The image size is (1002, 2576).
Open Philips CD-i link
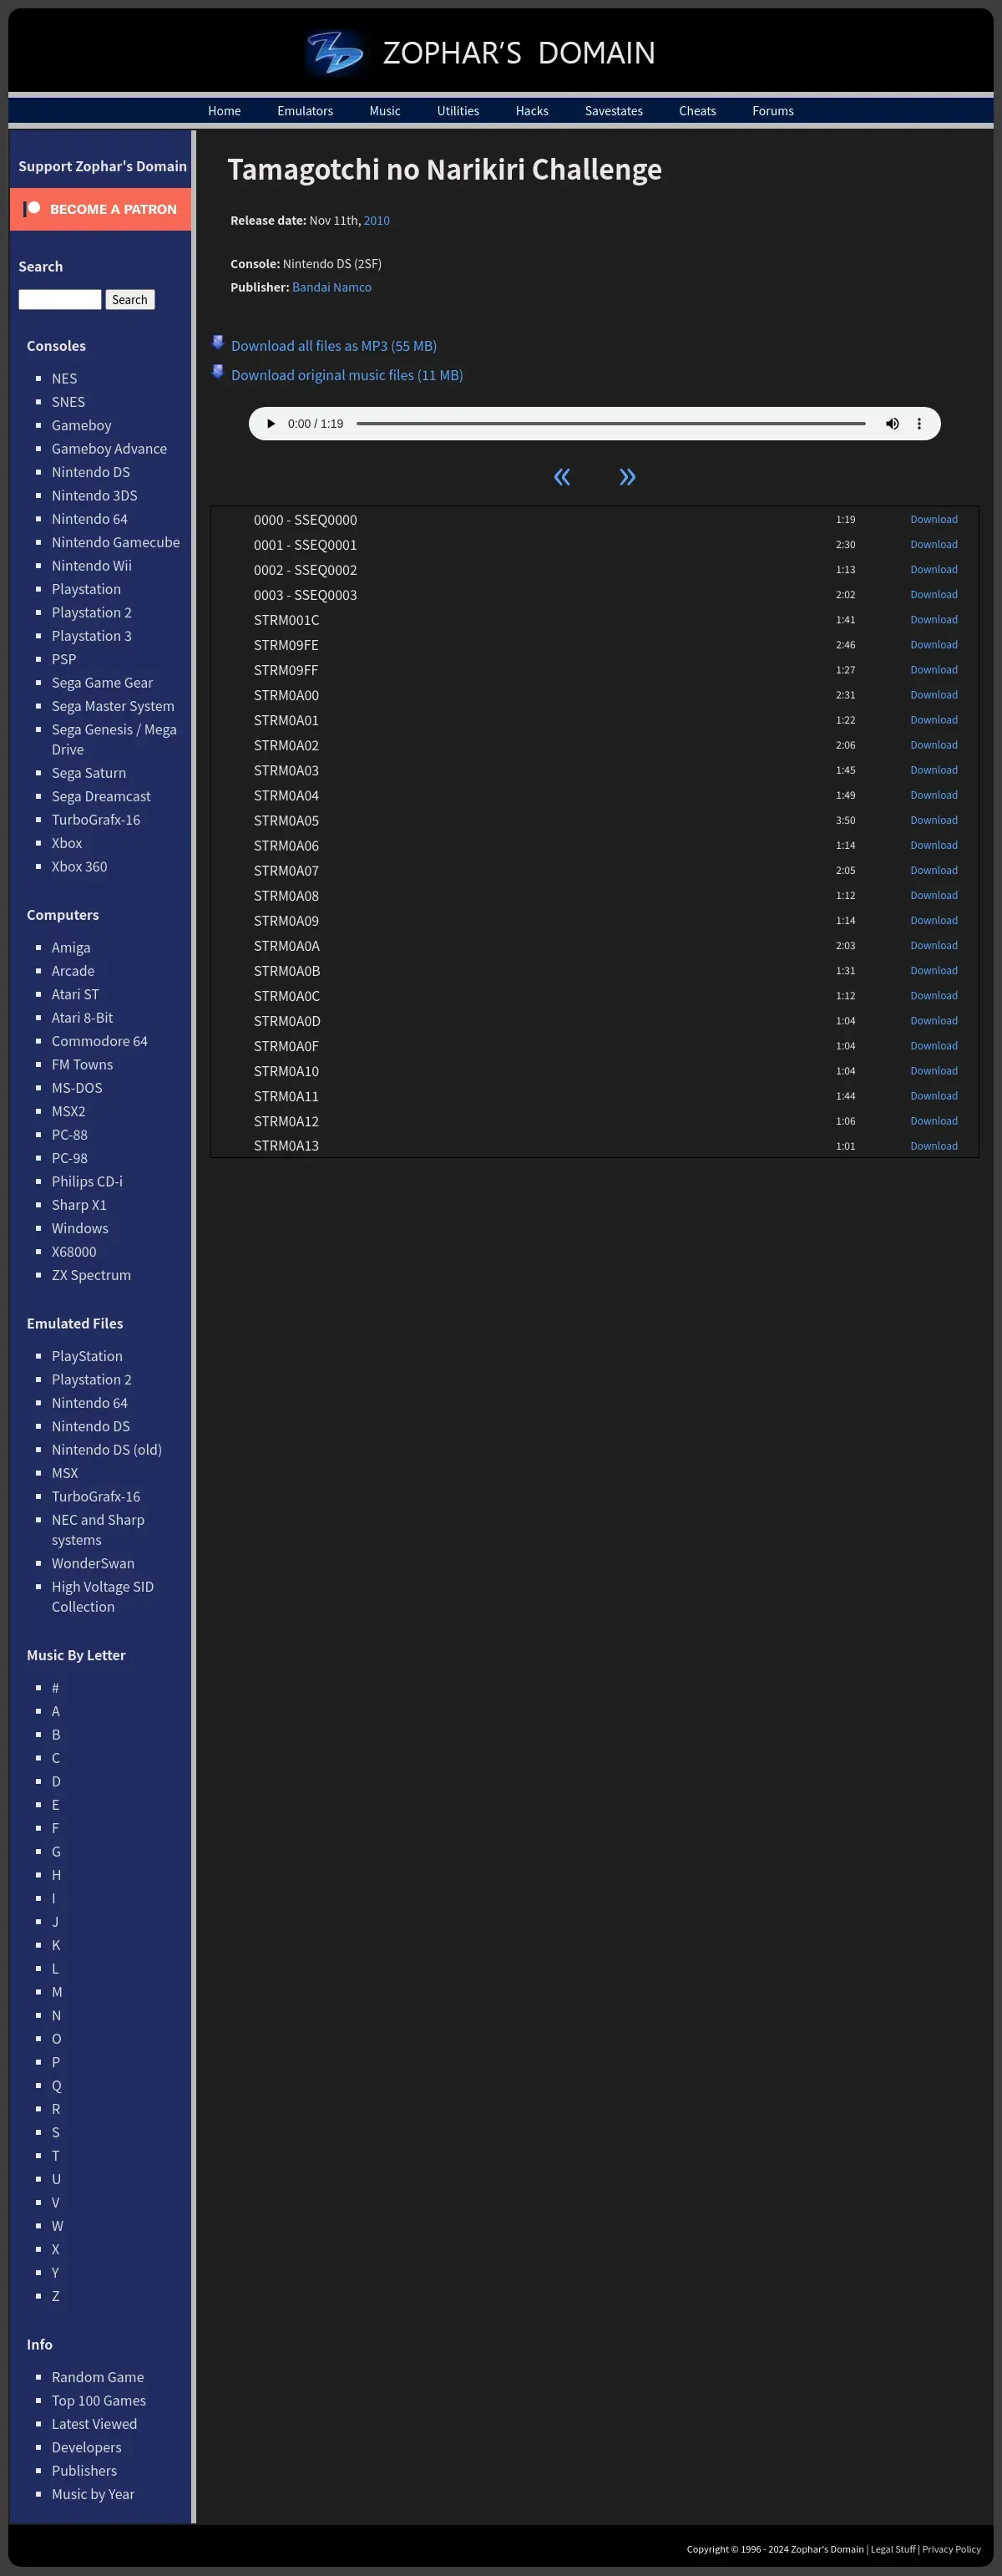pyautogui.click(x=87, y=1182)
